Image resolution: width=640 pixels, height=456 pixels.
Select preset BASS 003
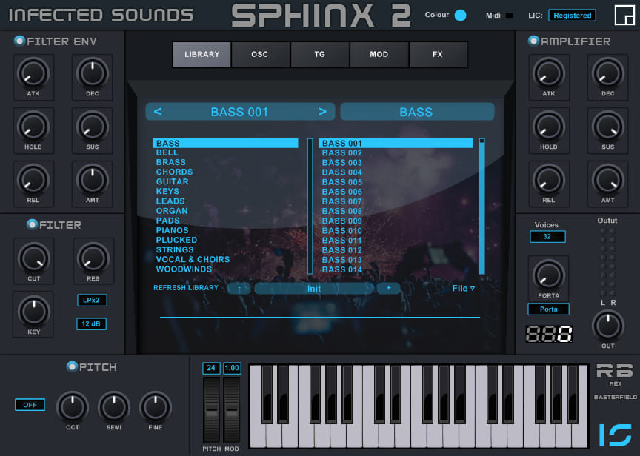(342, 163)
